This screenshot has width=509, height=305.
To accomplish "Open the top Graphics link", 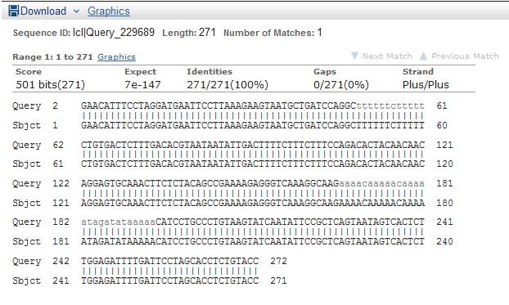I will point(108,11).
